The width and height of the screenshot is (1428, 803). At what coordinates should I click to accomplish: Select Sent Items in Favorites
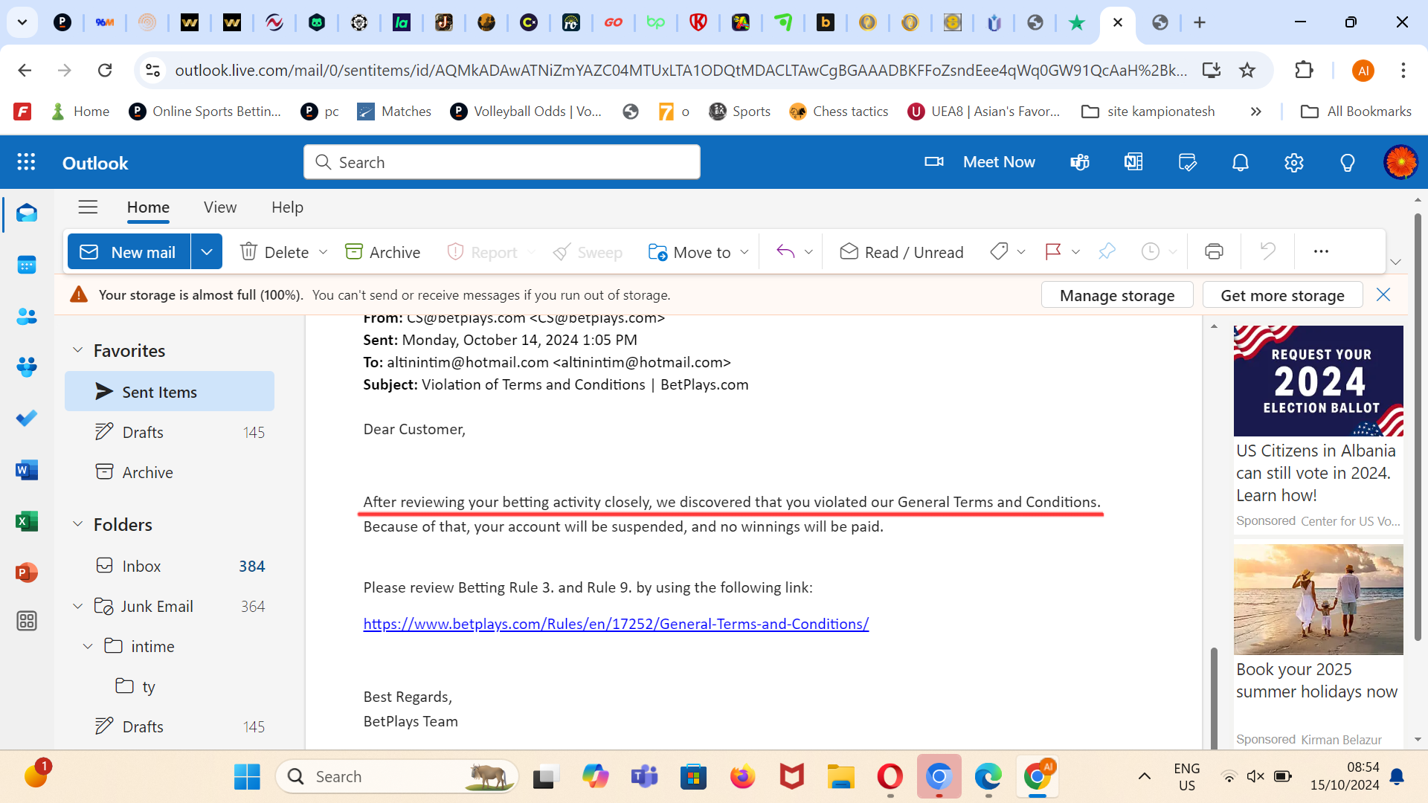(x=170, y=392)
